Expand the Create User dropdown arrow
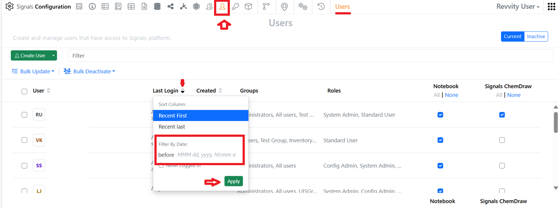This screenshot has height=208, width=558. click(x=53, y=55)
